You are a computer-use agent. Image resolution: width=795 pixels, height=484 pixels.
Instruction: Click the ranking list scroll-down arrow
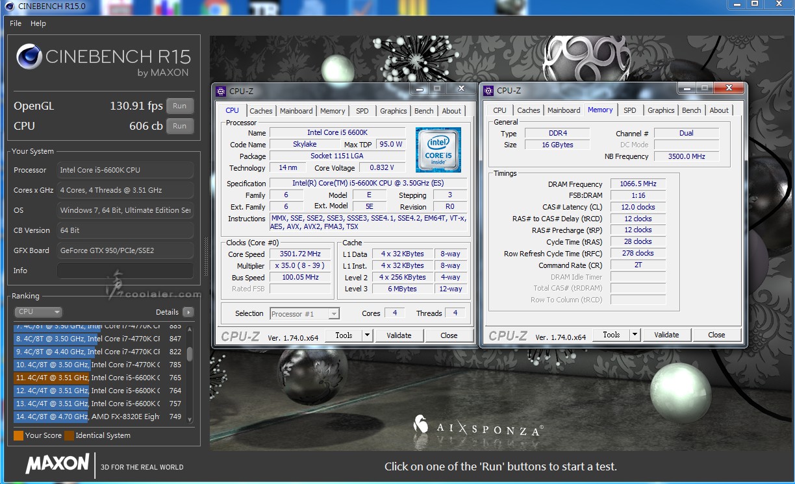point(190,420)
